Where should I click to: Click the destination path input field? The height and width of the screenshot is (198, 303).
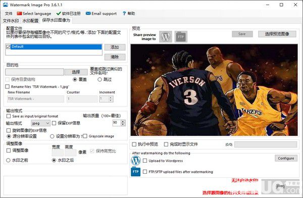pyautogui.click(x=34, y=72)
